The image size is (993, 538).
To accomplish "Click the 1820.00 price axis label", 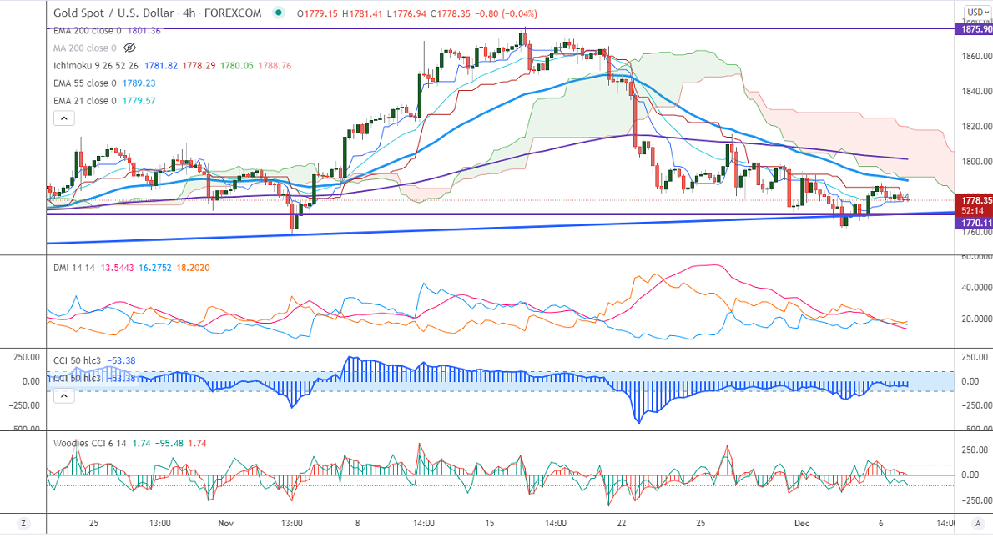I will tap(976, 127).
